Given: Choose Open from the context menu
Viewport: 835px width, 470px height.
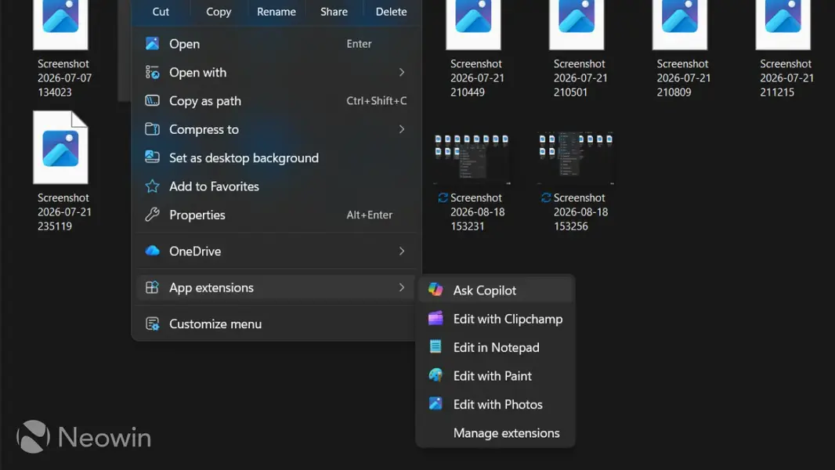Looking at the screenshot, I should click(276, 44).
